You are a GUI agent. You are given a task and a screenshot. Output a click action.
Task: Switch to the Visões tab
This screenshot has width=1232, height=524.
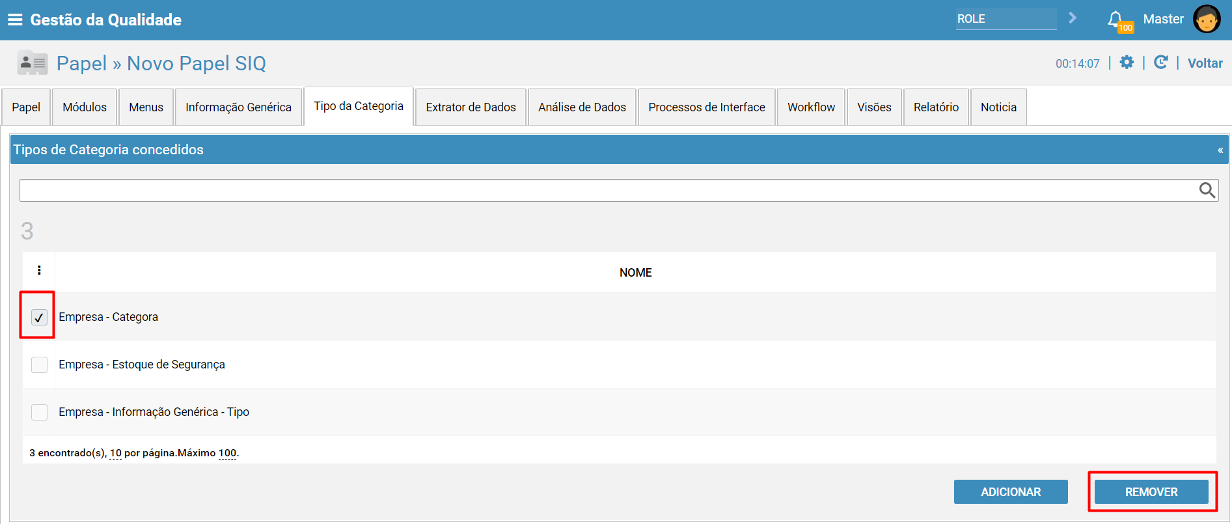[874, 107]
